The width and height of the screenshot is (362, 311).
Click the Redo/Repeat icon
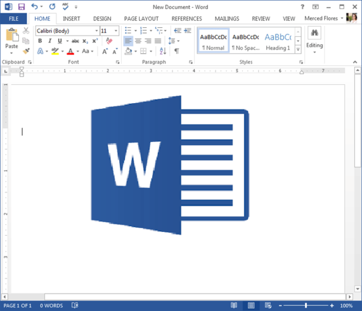pyautogui.click(x=52, y=6)
